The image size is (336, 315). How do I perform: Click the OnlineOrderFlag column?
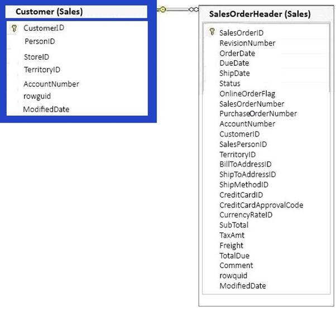[x=247, y=94]
